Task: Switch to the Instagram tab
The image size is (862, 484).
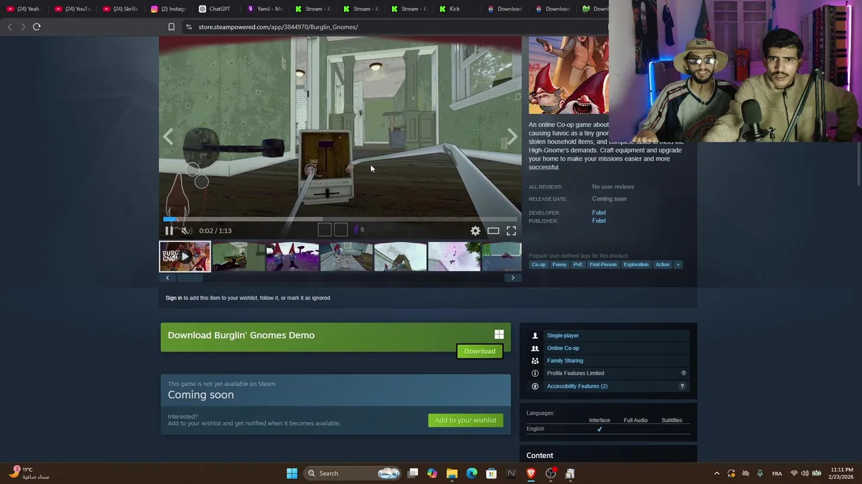Action: click(169, 9)
